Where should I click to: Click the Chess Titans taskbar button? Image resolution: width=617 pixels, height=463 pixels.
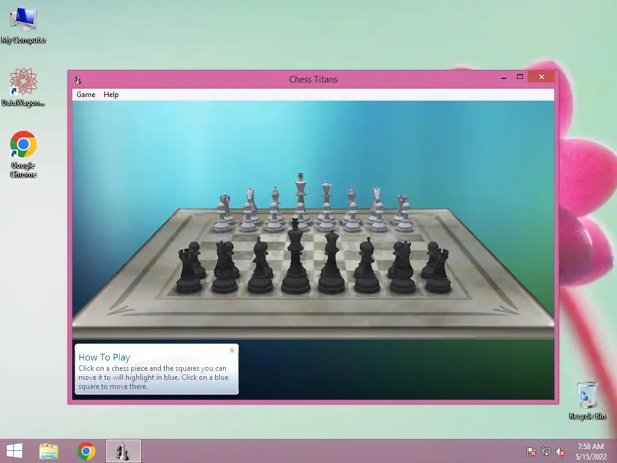(x=123, y=451)
